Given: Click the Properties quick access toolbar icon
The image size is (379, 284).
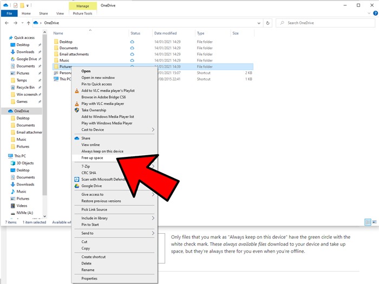Looking at the screenshot, I should point(15,5).
